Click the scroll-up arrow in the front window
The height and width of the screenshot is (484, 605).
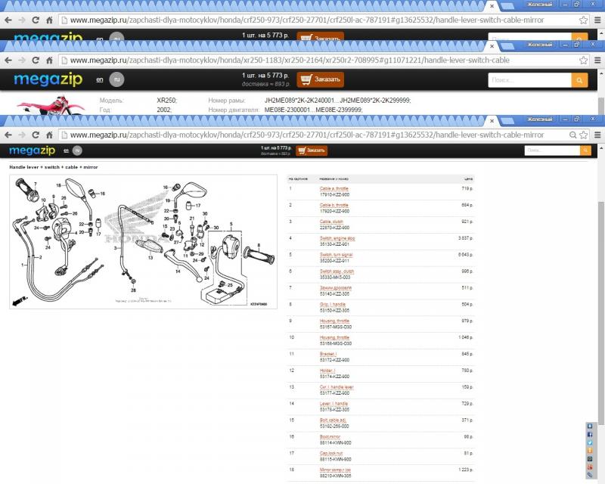click(x=600, y=147)
